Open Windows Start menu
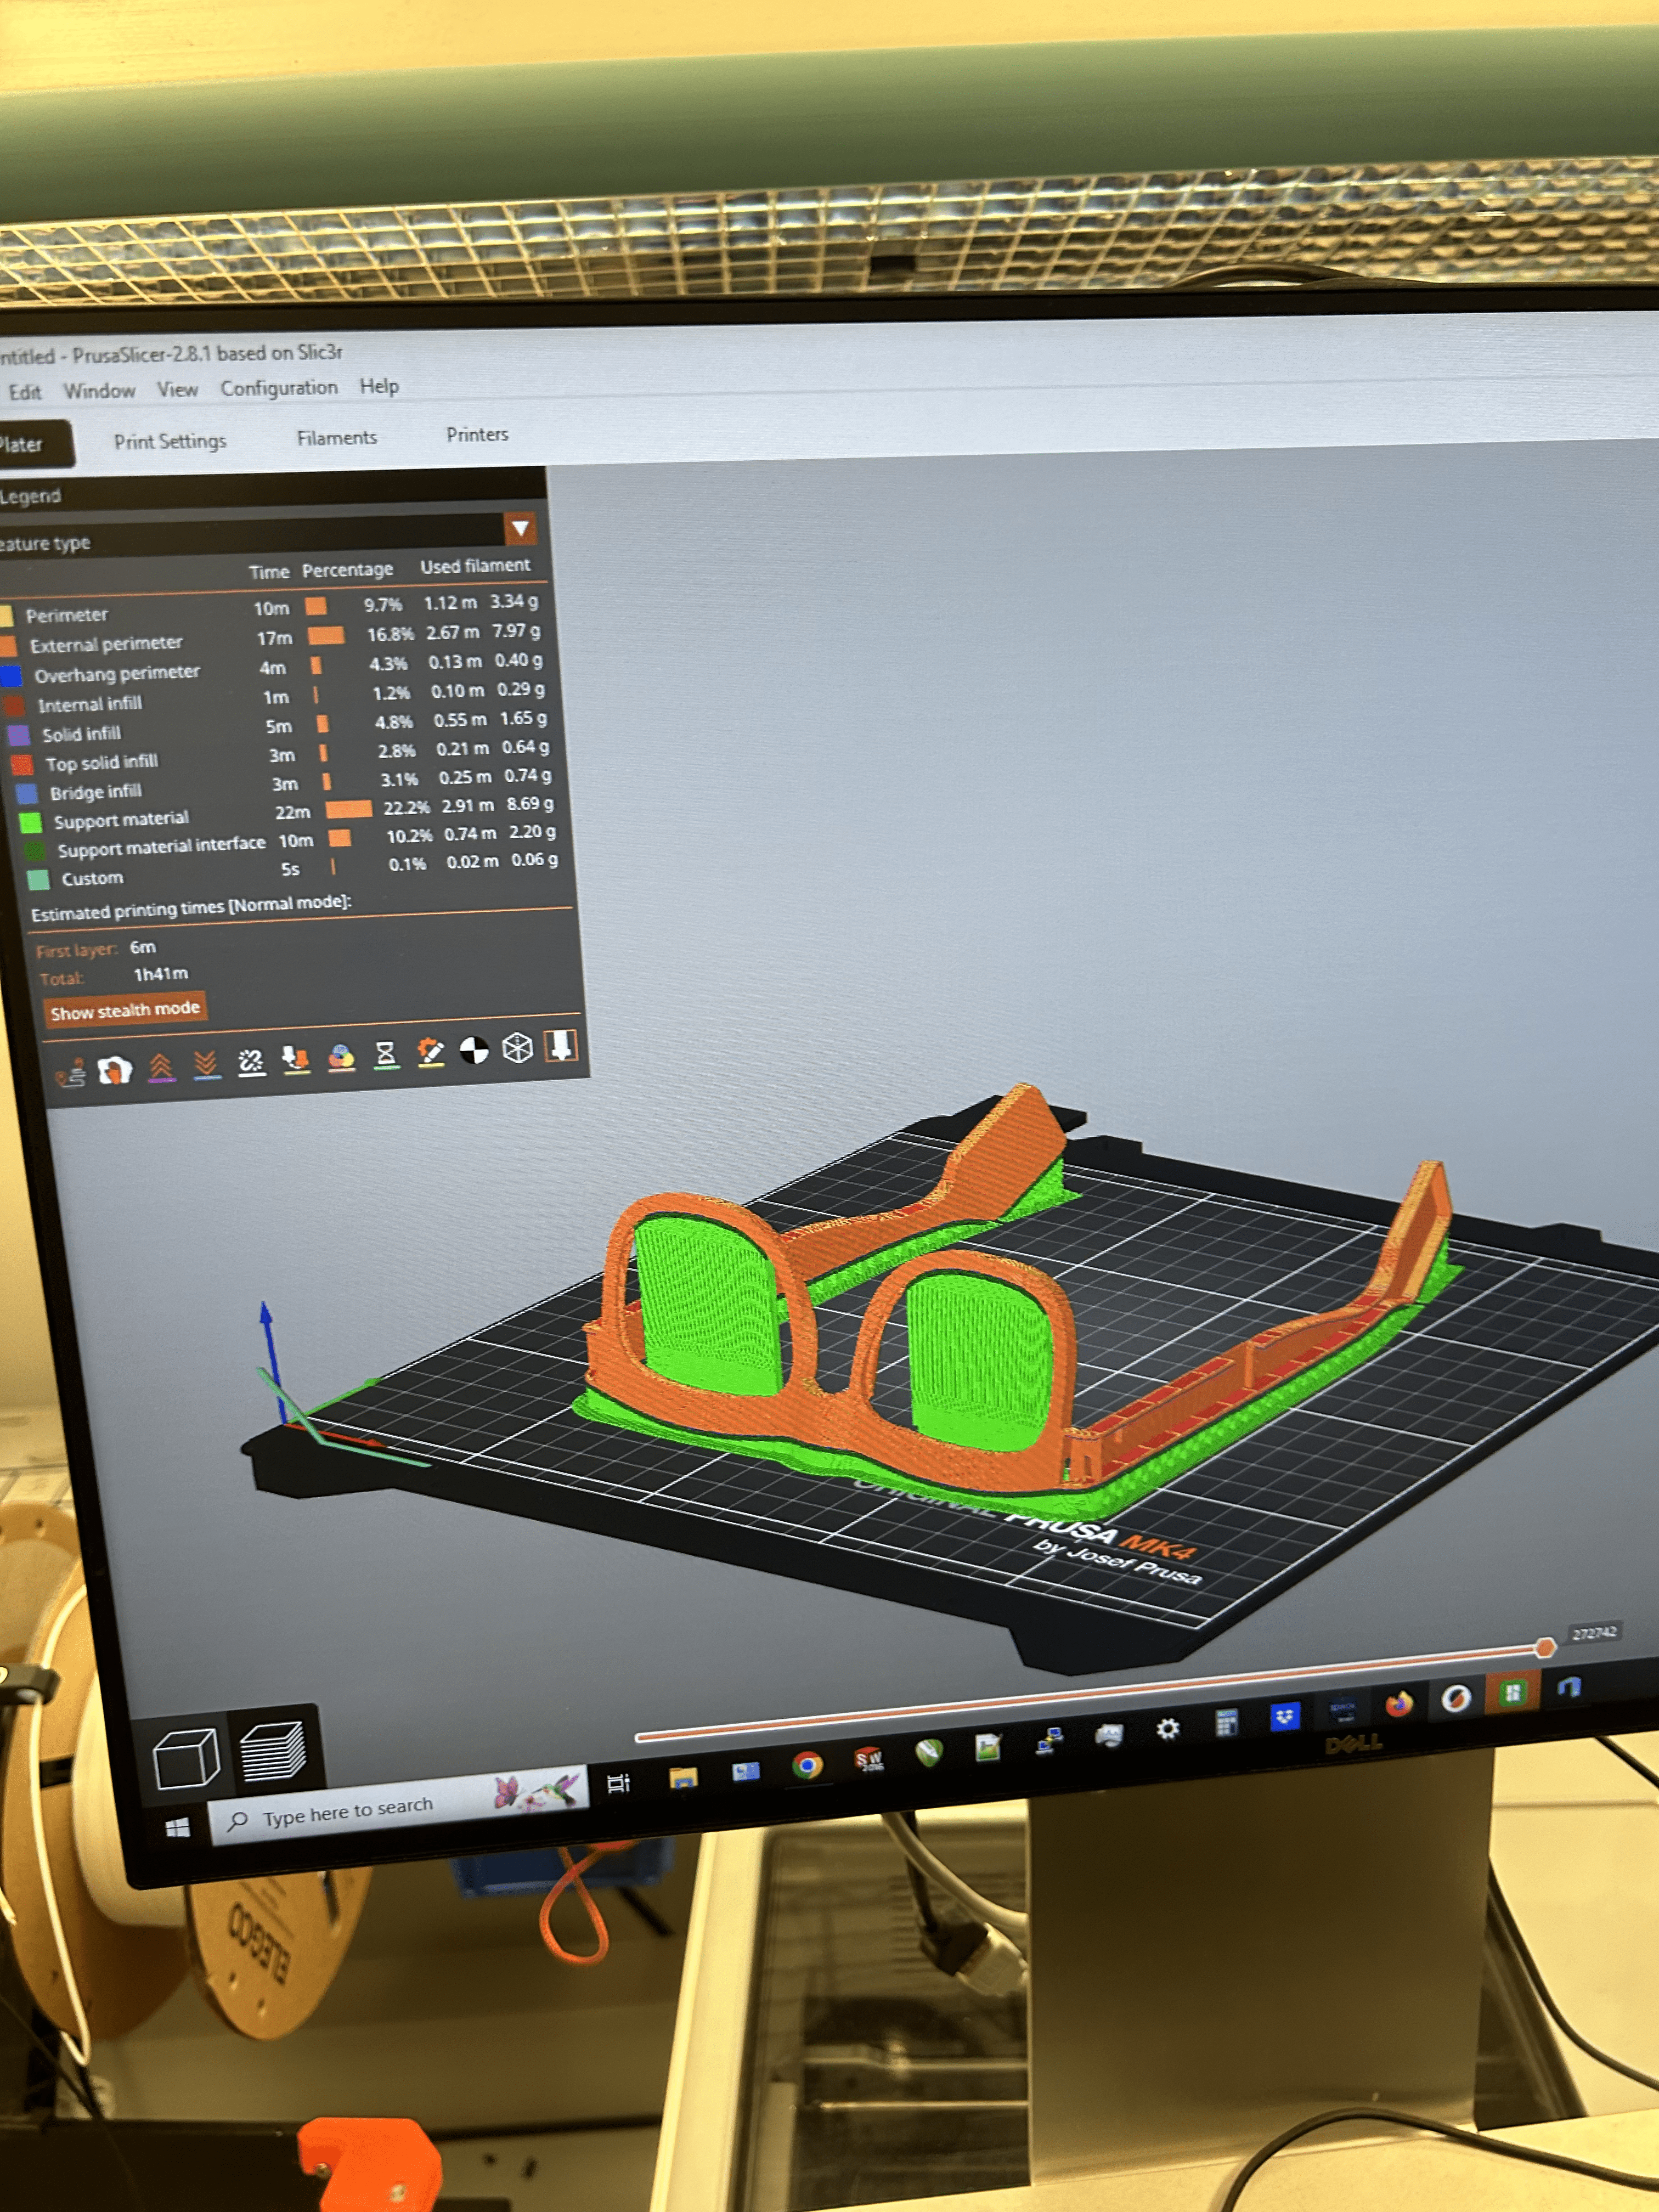Image resolution: width=1659 pixels, height=2212 pixels. (x=178, y=1828)
